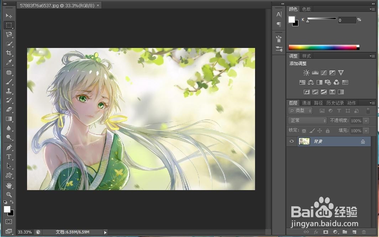Image resolution: width=379 pixels, height=237 pixels.
Task: Select the Clone Stamp tool
Action: point(9,91)
